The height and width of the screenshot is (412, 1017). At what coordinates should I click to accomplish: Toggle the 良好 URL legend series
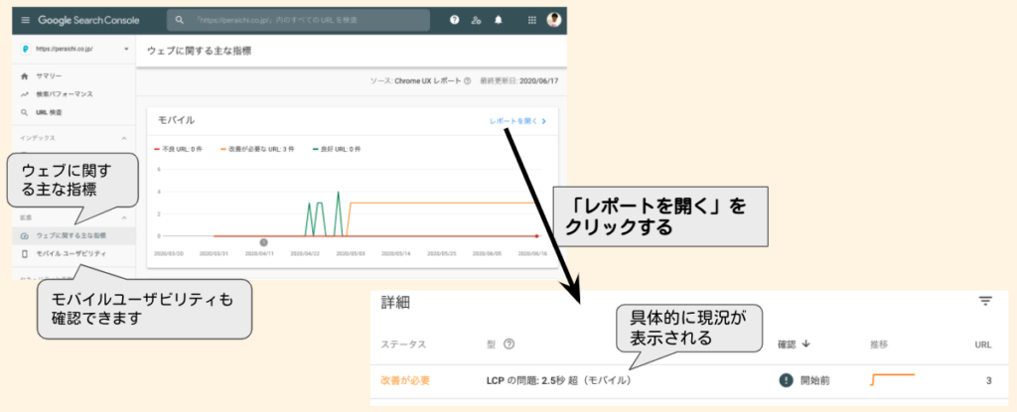click(x=337, y=149)
